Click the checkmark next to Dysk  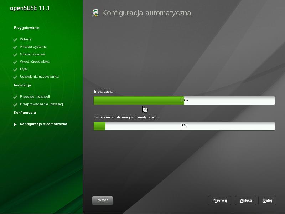click(15, 70)
